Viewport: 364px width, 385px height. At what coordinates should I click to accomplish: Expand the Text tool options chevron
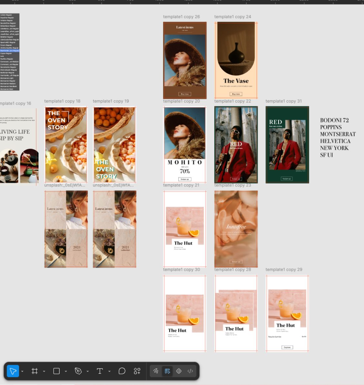pos(109,371)
